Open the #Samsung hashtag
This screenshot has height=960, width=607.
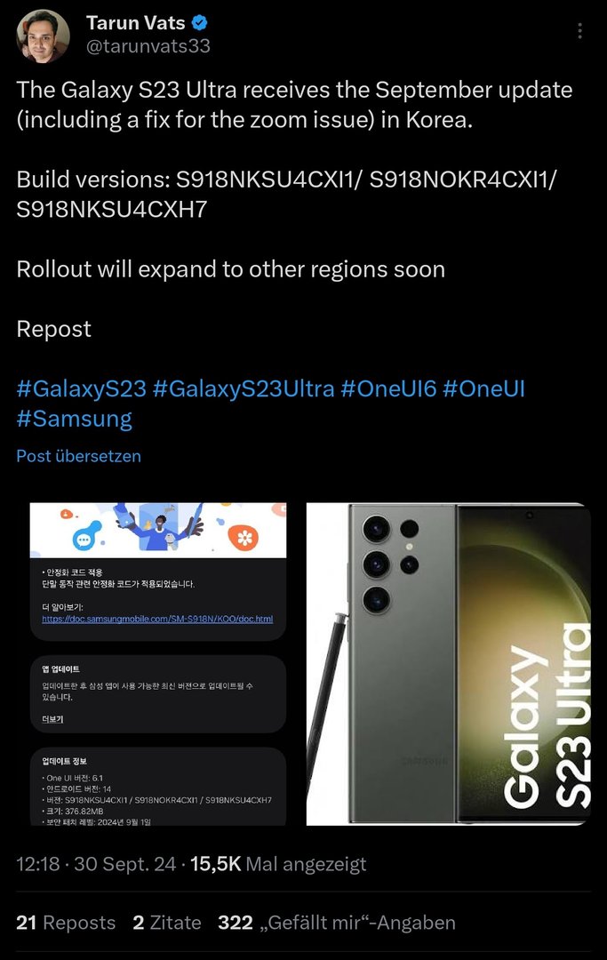pyautogui.click(x=74, y=419)
